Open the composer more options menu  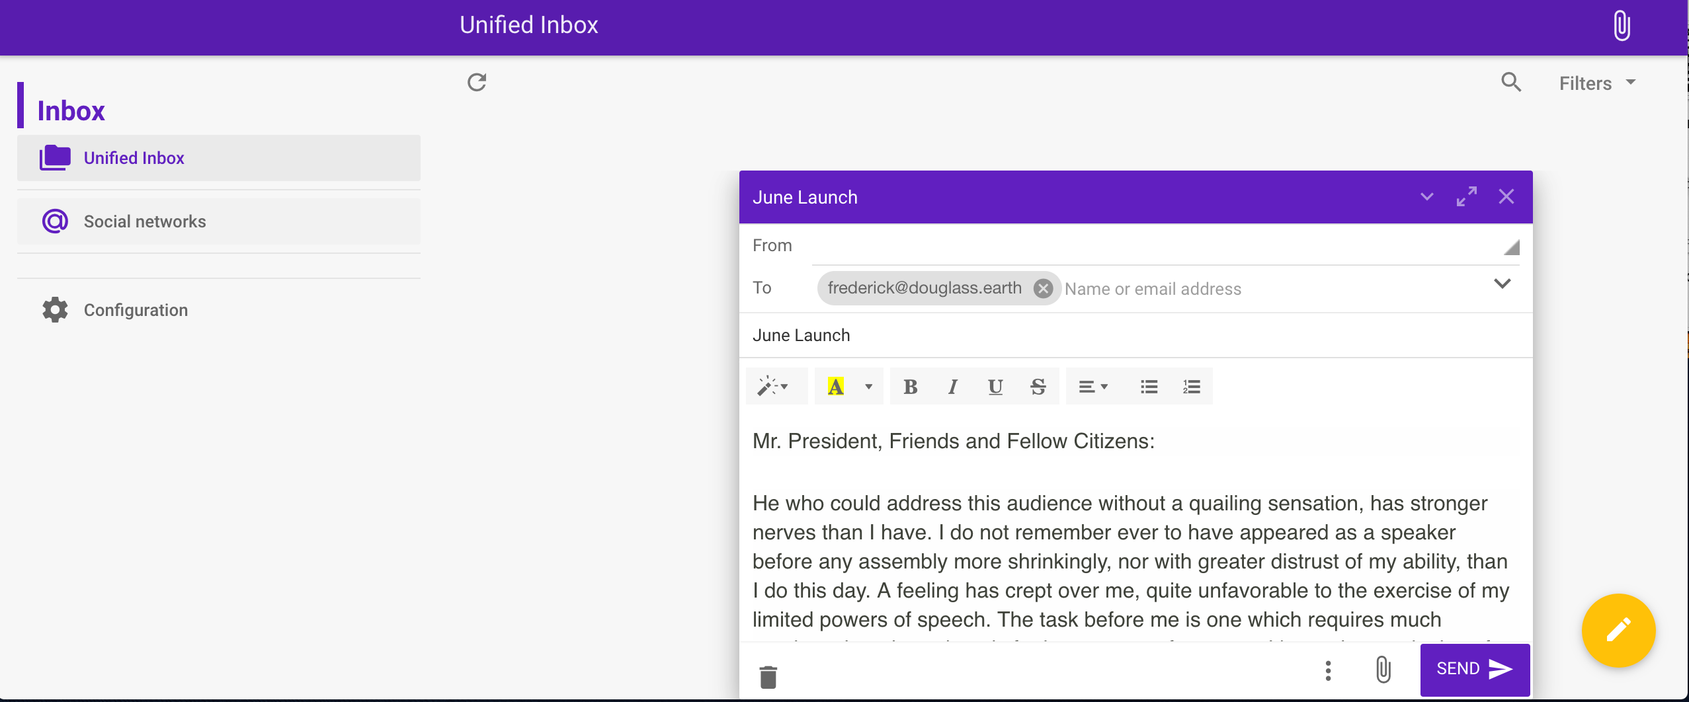coord(1328,670)
